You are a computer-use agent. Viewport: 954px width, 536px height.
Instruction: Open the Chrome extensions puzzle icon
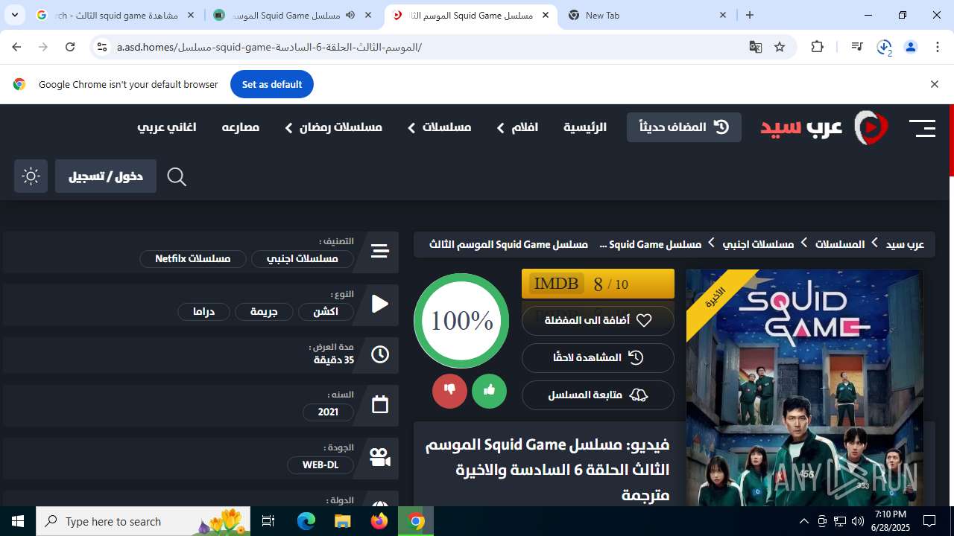click(x=818, y=47)
